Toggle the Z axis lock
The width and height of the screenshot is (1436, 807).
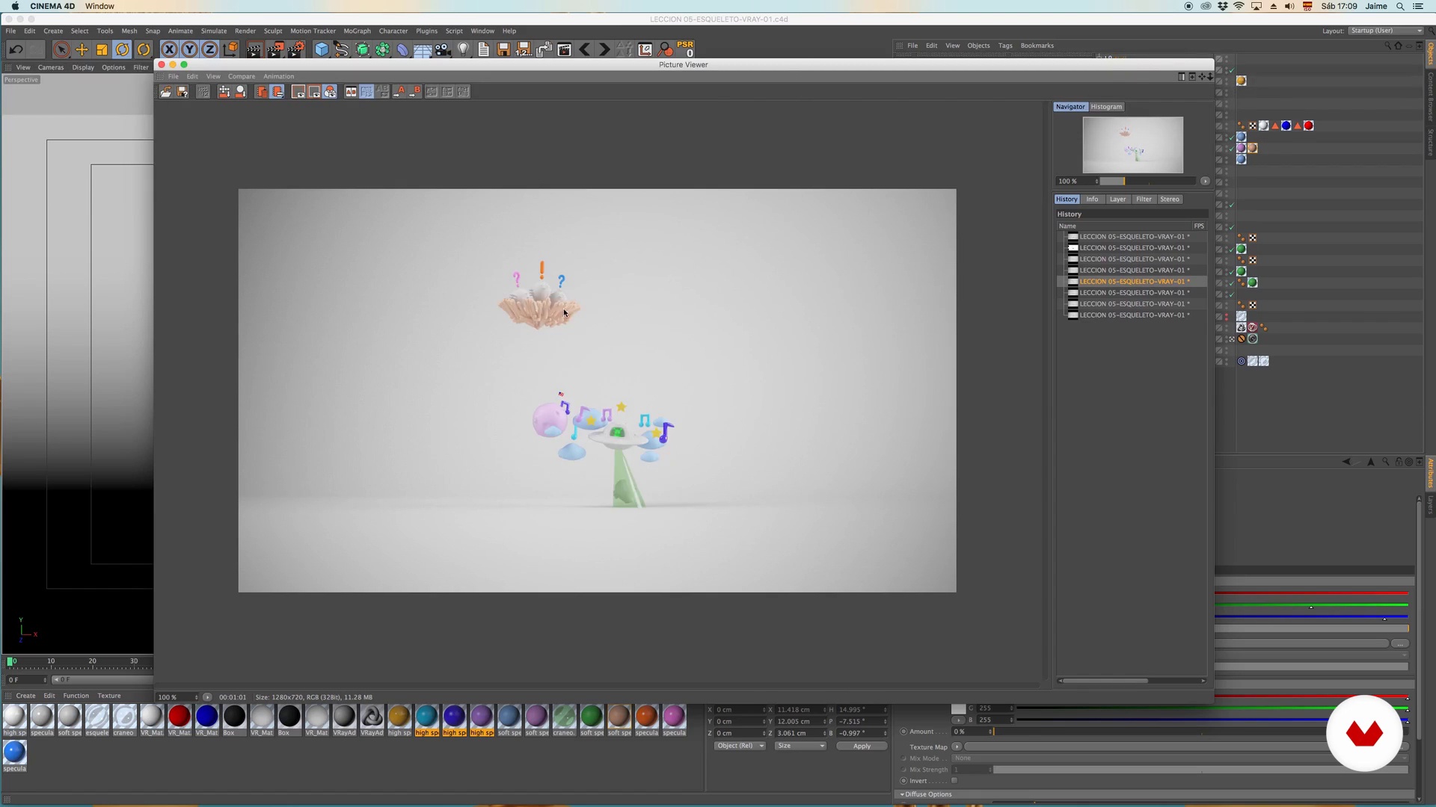(x=210, y=50)
